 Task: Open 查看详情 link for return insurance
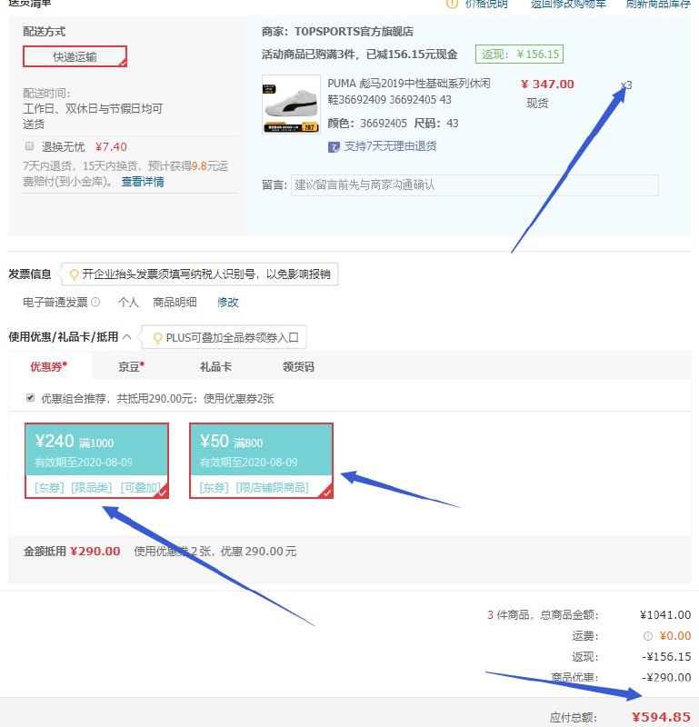pos(143,182)
